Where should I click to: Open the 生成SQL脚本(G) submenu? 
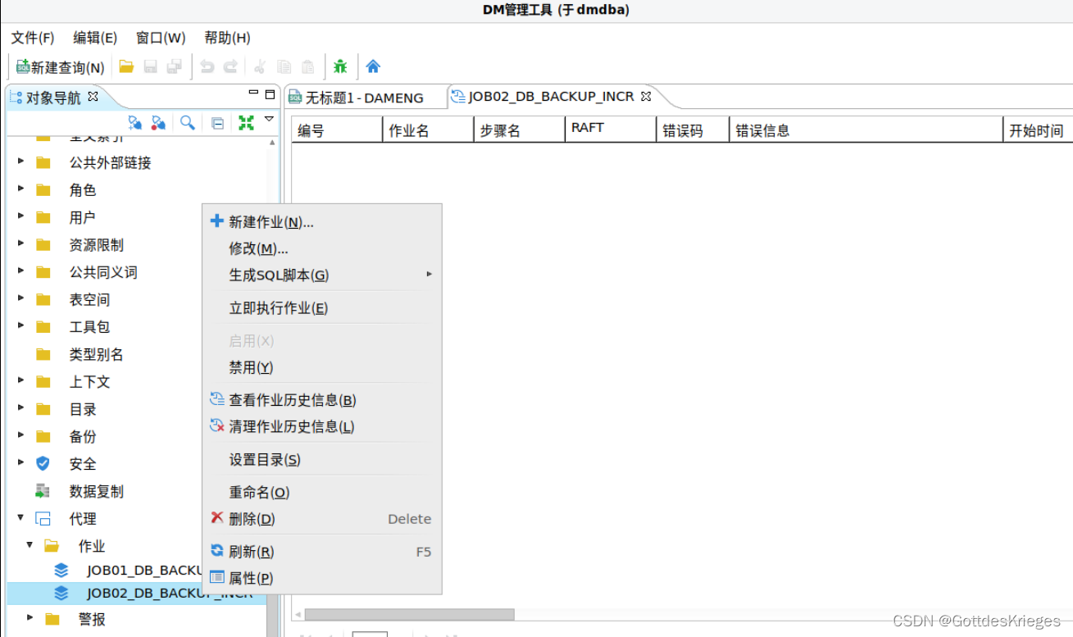coord(321,275)
